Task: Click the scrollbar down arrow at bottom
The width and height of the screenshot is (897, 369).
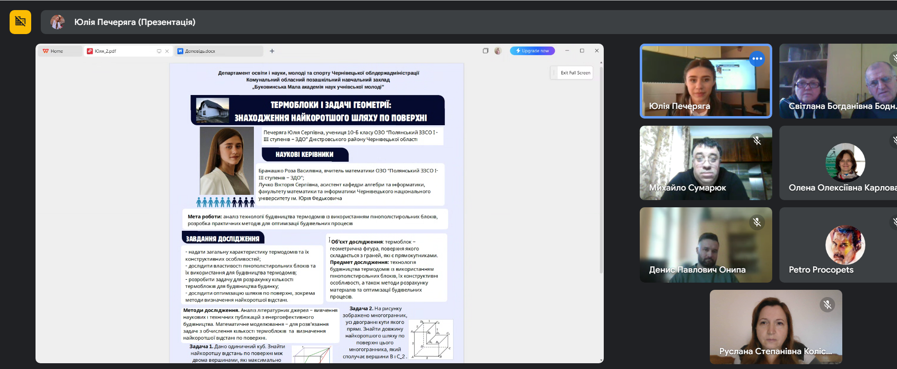Action: pos(601,360)
